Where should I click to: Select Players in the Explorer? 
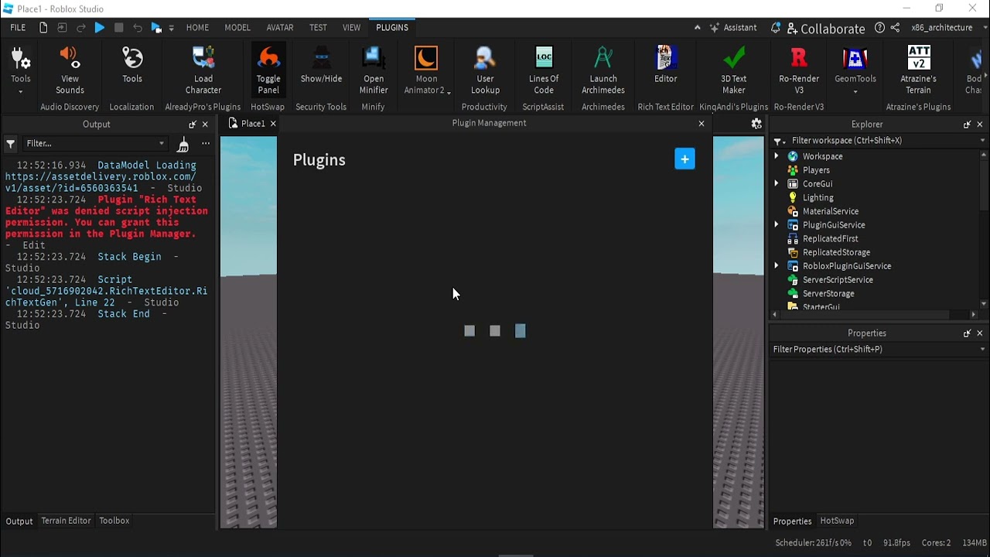[816, 170]
